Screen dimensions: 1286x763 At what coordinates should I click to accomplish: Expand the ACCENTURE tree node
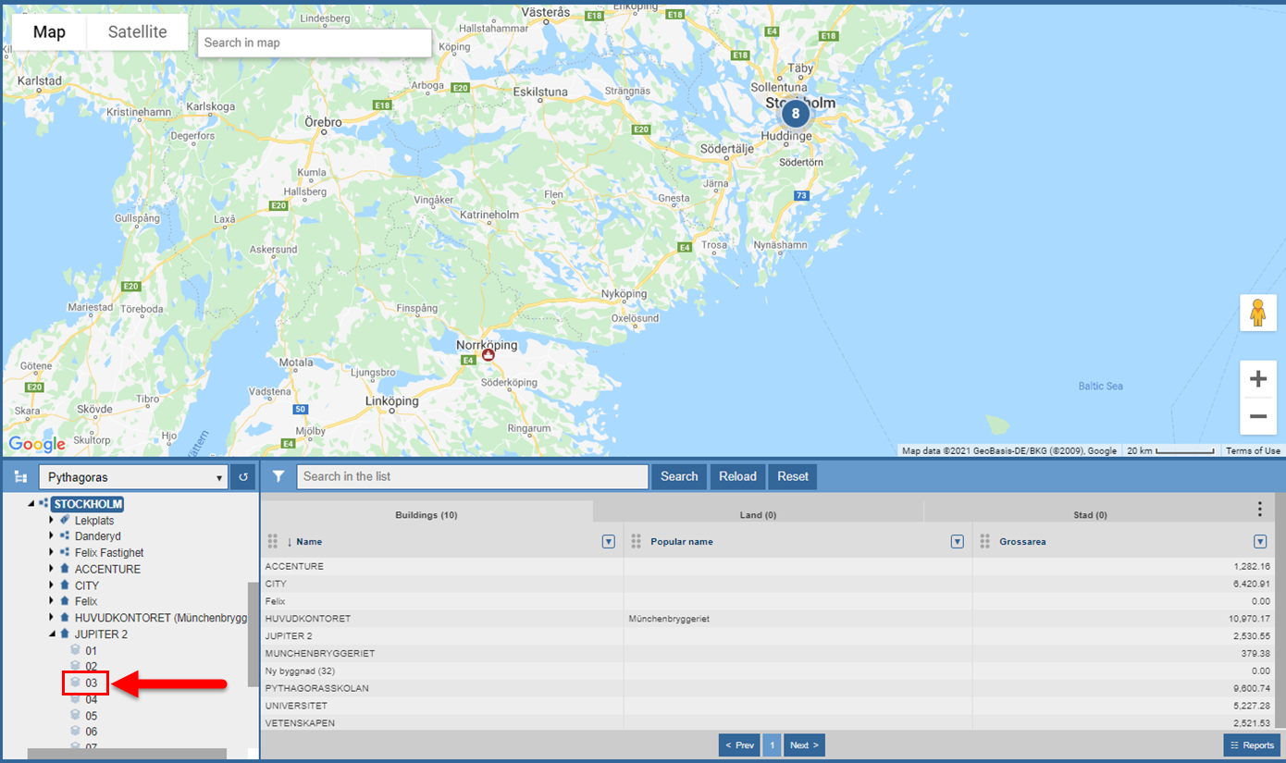point(52,569)
